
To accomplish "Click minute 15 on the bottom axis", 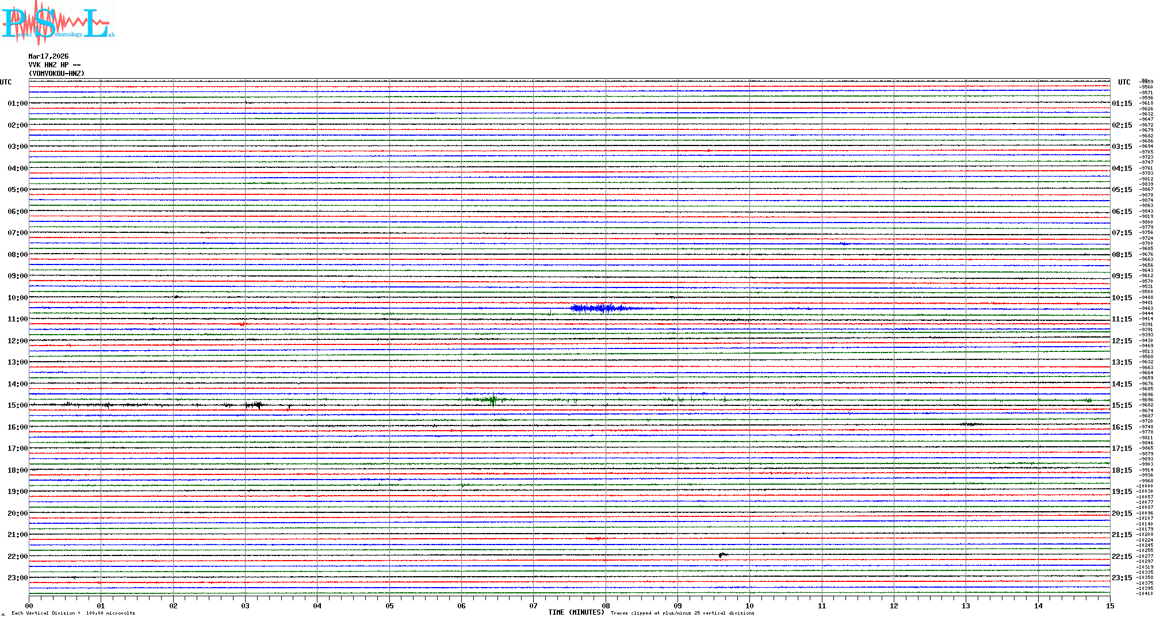I will tap(1109, 605).
